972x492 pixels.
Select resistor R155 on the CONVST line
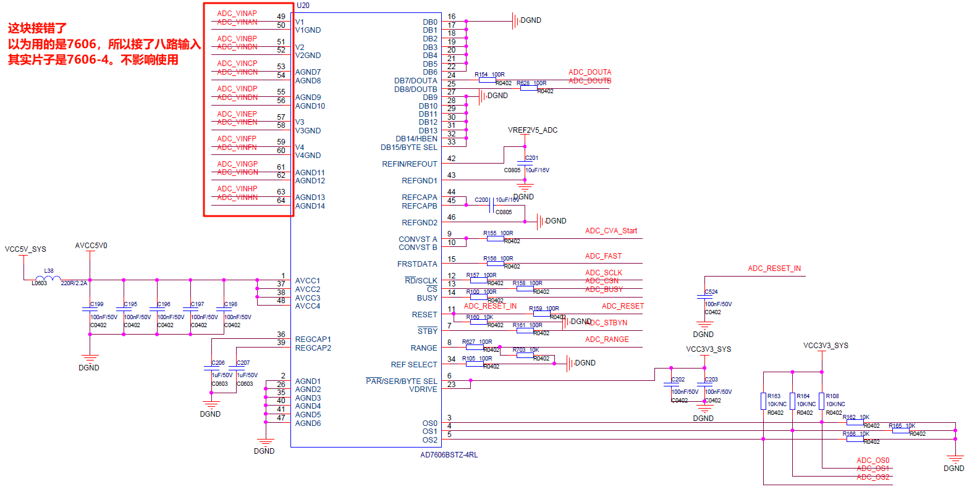click(495, 238)
